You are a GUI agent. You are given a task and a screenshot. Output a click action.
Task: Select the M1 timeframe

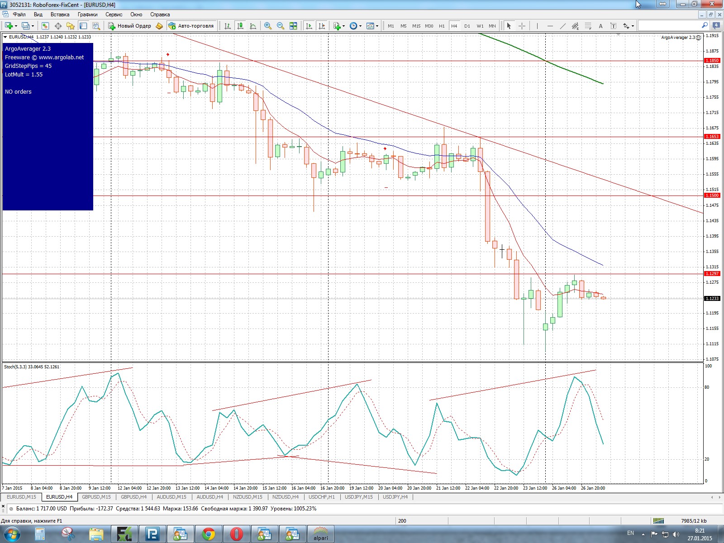click(x=391, y=26)
